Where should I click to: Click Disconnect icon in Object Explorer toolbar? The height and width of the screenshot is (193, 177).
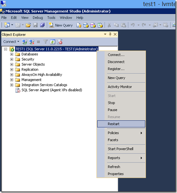click(x=32, y=42)
